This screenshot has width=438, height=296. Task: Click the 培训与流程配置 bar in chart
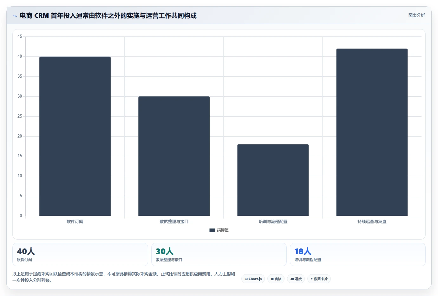(x=273, y=180)
